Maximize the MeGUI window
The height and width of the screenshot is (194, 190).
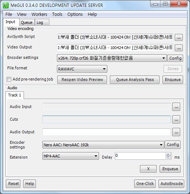[165, 4]
